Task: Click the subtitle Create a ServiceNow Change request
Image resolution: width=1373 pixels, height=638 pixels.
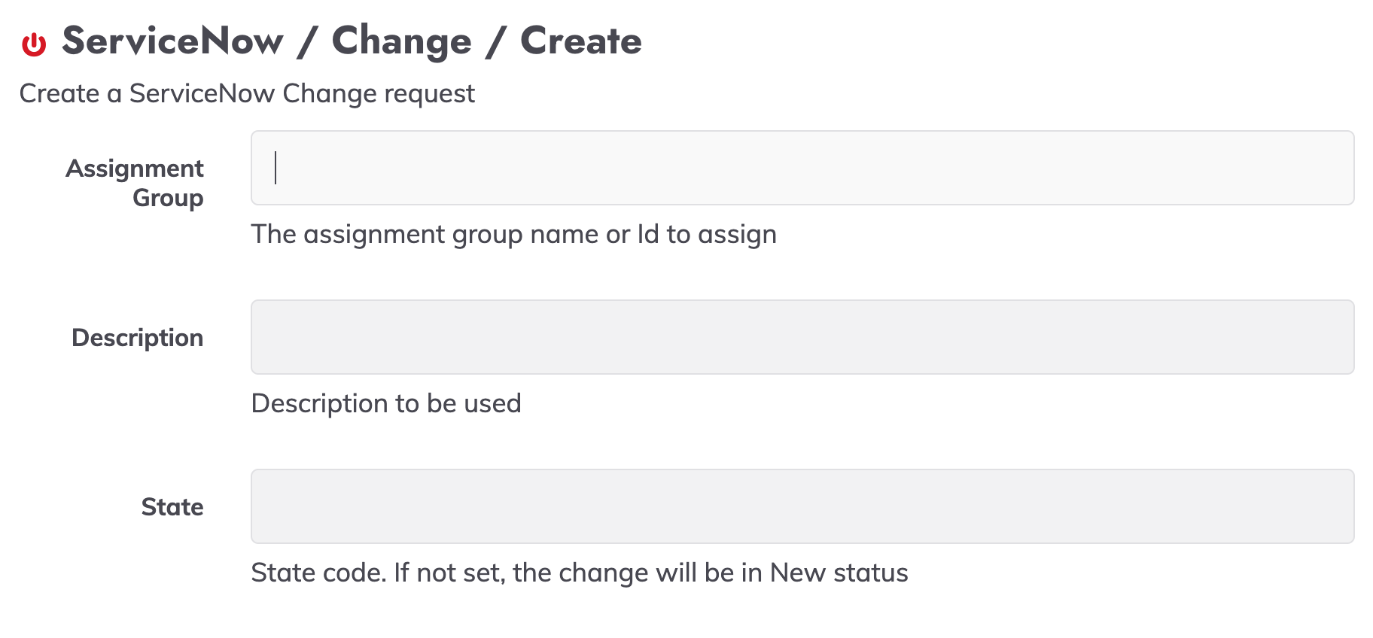Action: 247,94
